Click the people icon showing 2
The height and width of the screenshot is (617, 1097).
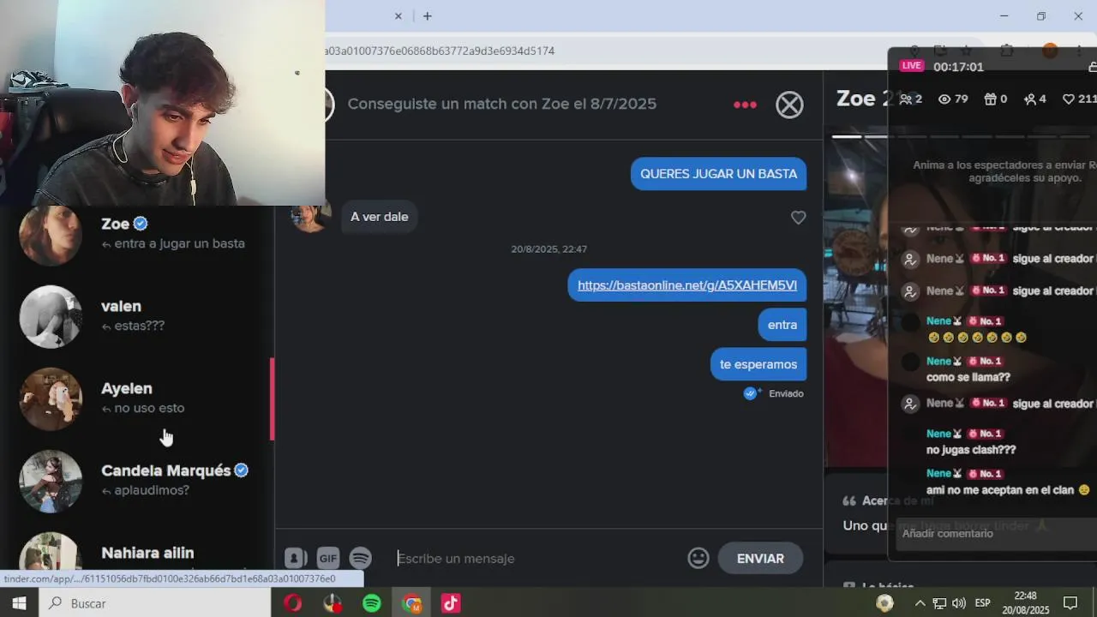(910, 99)
